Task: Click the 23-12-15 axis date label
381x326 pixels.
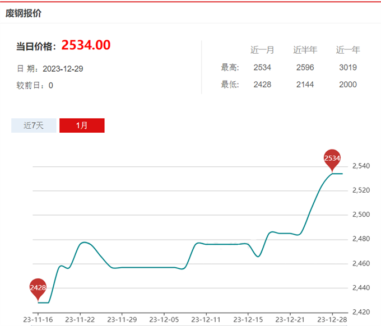Action: pyautogui.click(x=248, y=320)
